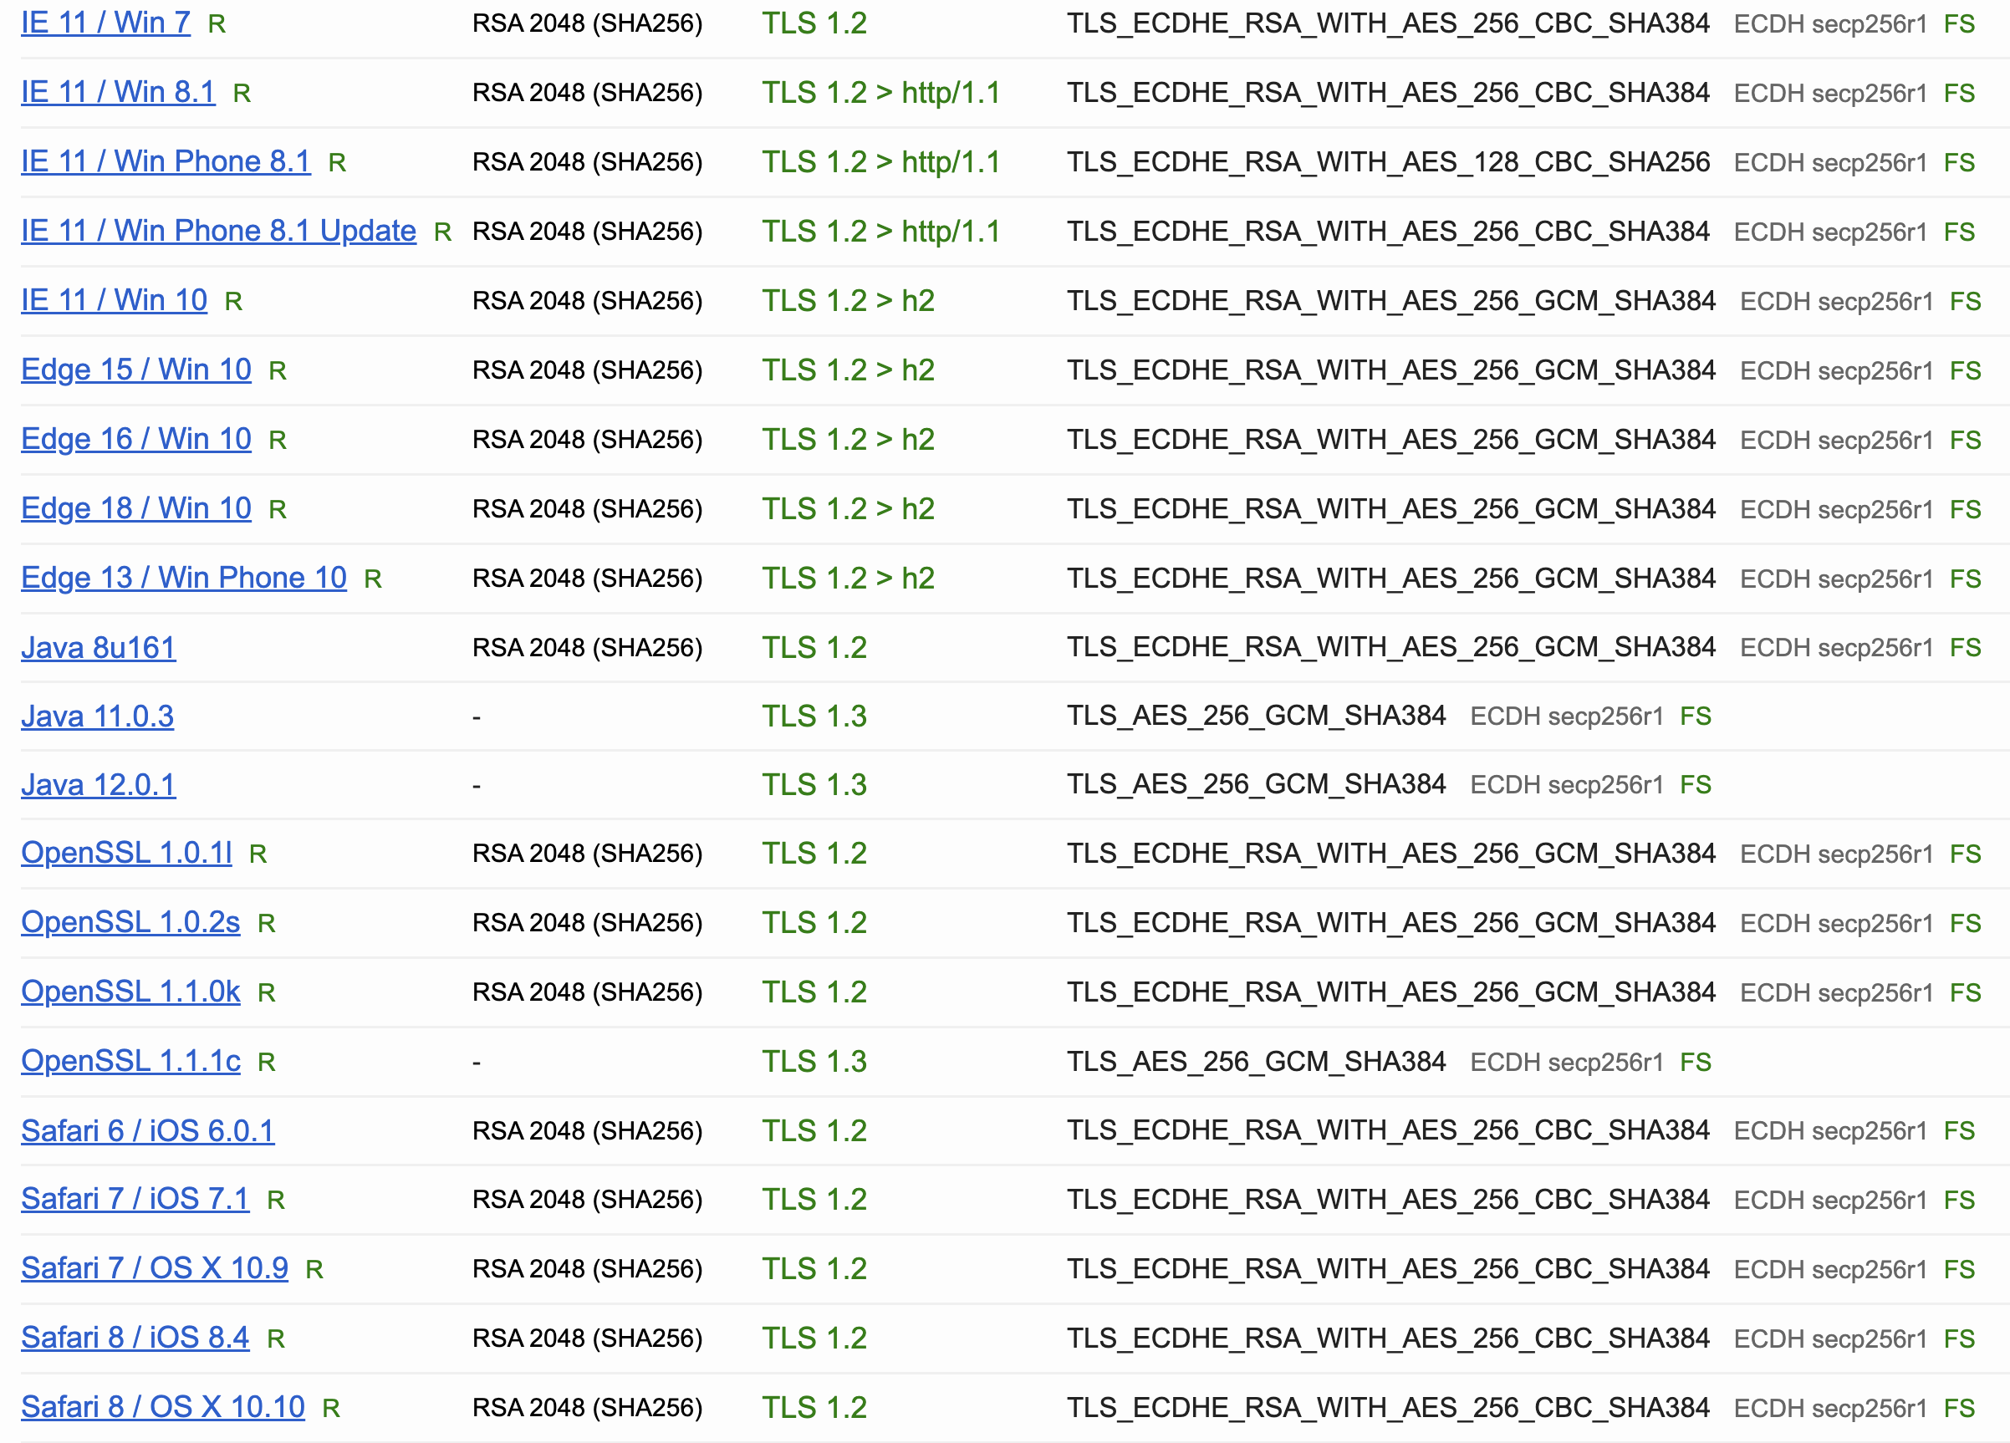Screen dimensions: 2010x1443
Task: Open the OpenSSL 1.1.0k link
Action: [x=130, y=991]
